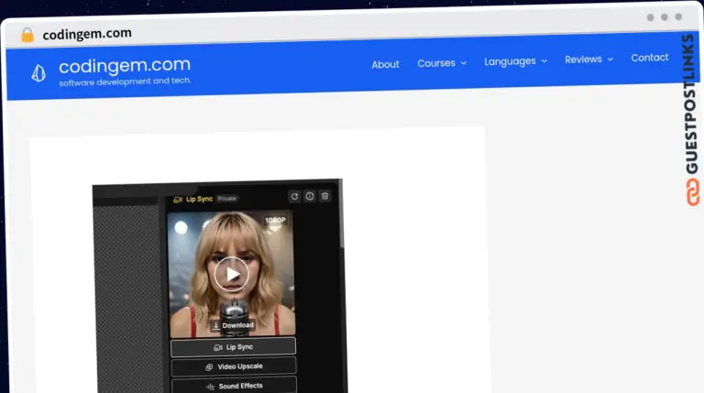Play the Lip Sync video preview
The image size is (704, 393).
[232, 274]
